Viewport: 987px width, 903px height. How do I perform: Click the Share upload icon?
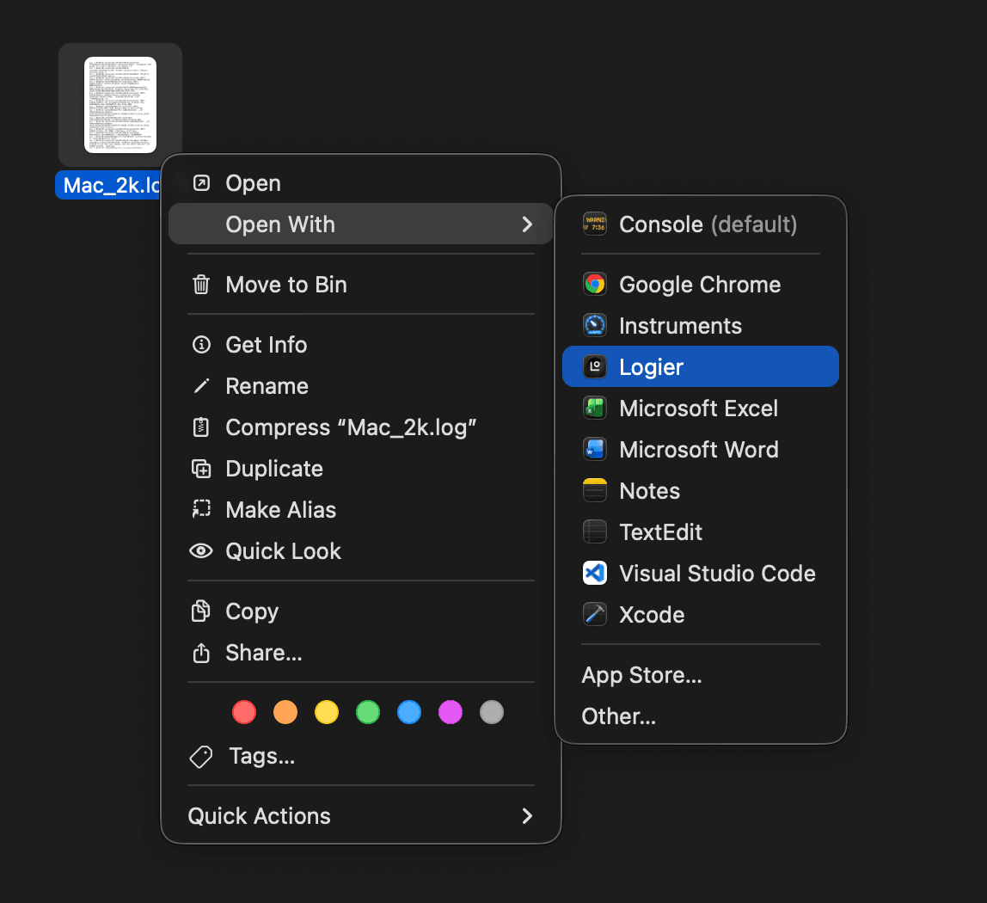[201, 653]
